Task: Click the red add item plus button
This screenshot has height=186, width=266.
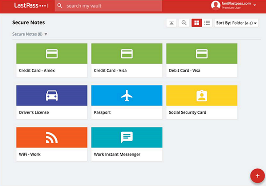Action: tap(258, 176)
